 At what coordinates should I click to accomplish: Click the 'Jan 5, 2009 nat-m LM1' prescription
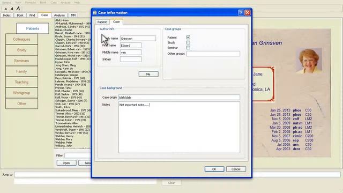[x=292, y=123]
